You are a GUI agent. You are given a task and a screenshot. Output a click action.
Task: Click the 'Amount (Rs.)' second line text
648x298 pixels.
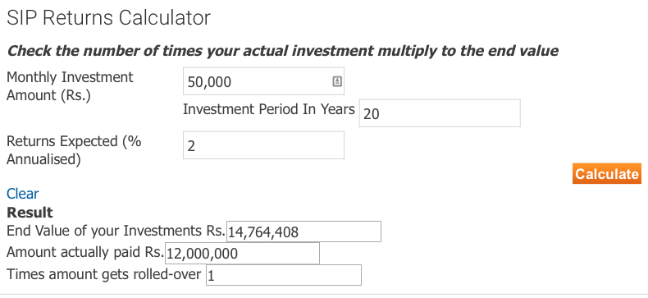(48, 95)
